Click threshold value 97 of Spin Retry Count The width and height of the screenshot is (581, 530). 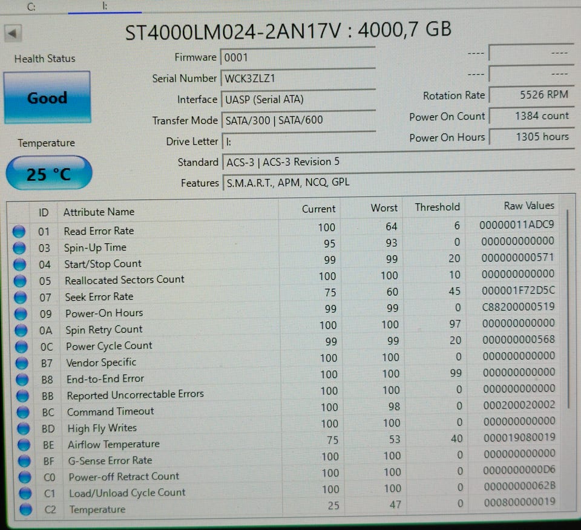click(455, 324)
